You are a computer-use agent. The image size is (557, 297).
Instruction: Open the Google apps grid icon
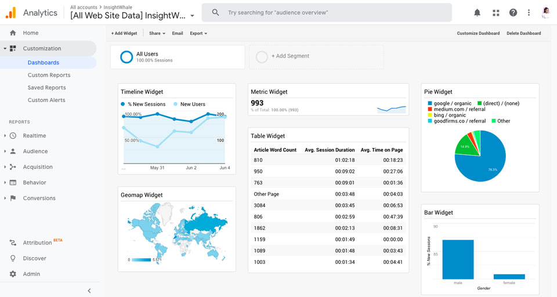tap(495, 13)
